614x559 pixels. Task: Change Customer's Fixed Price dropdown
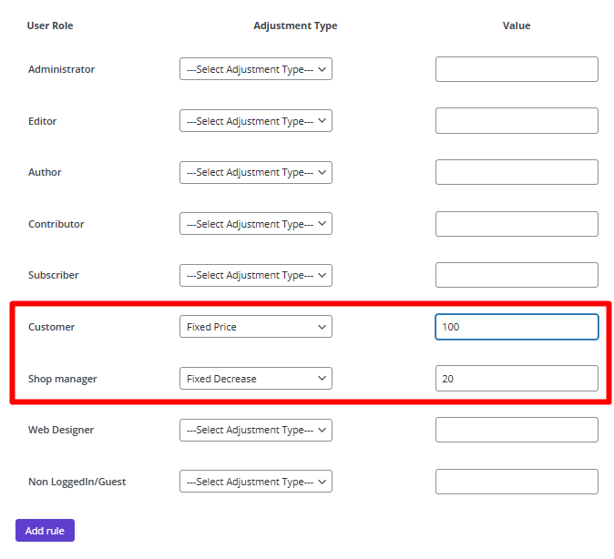coord(256,327)
